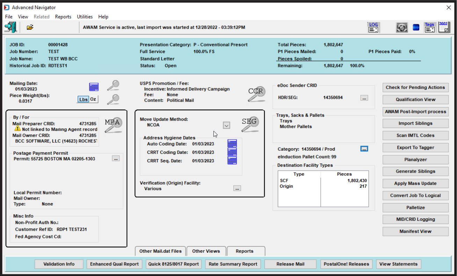
Task: Click magnifier icon next to Mailing Date
Action: click(113, 85)
